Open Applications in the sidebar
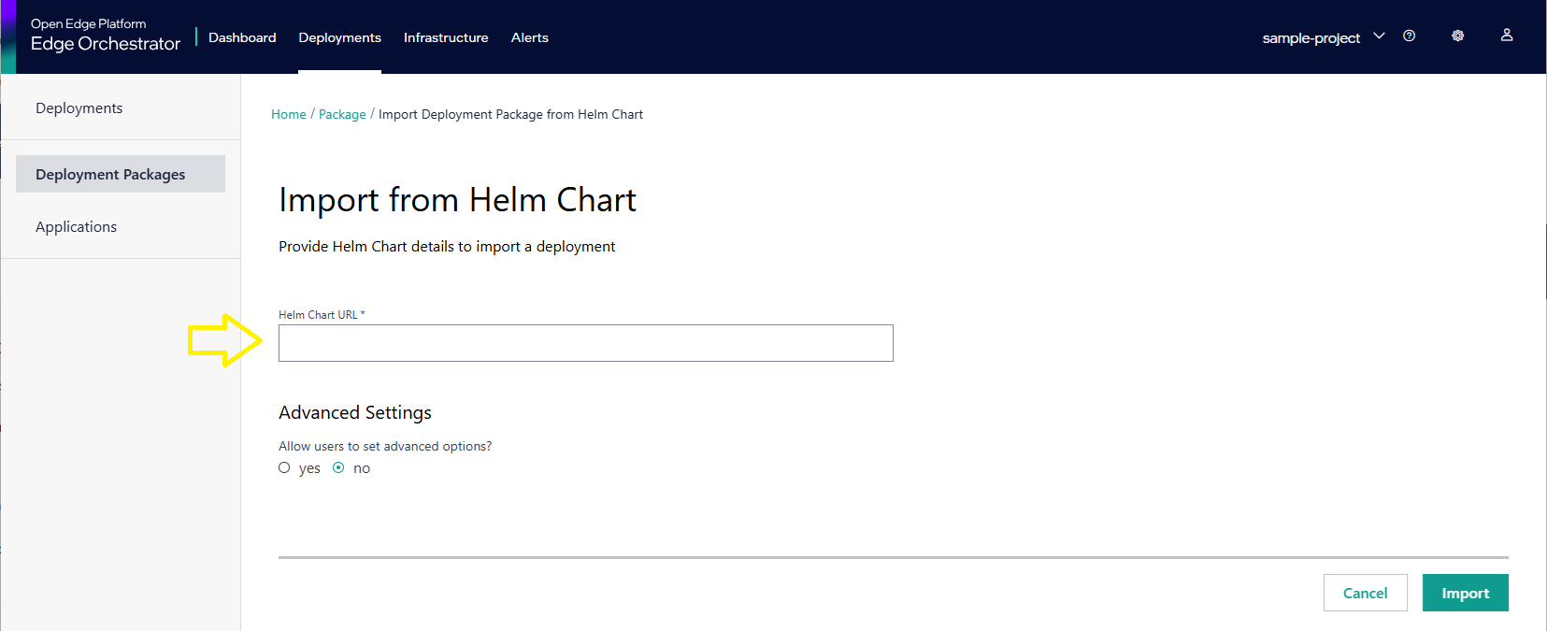1547x631 pixels. click(x=77, y=227)
